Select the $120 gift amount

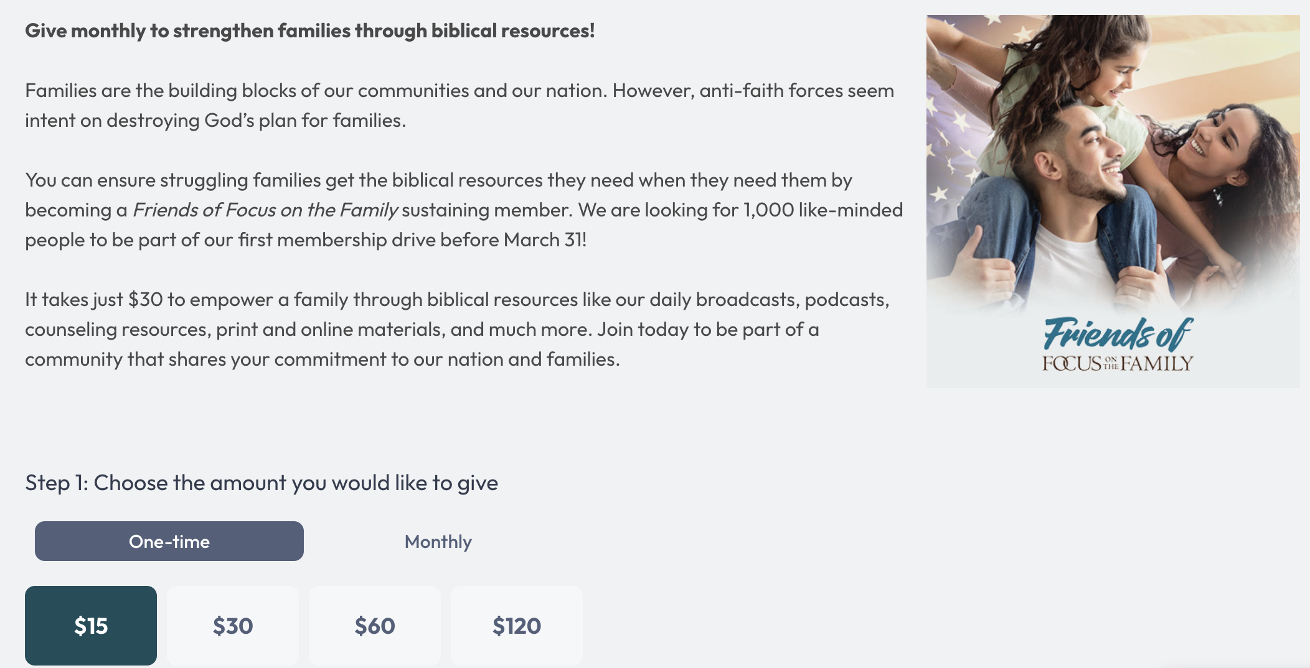click(517, 625)
